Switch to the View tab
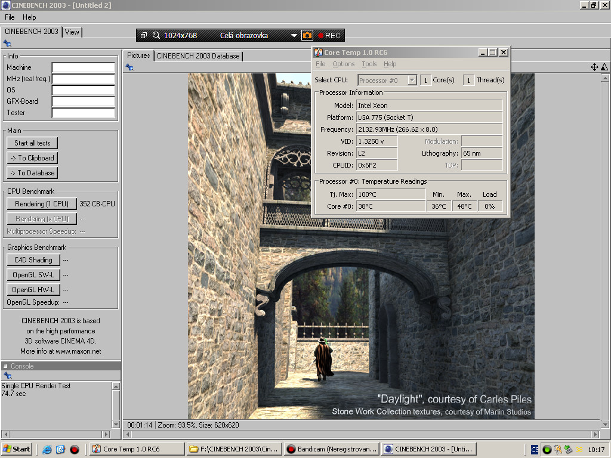The width and height of the screenshot is (611, 458). point(72,32)
